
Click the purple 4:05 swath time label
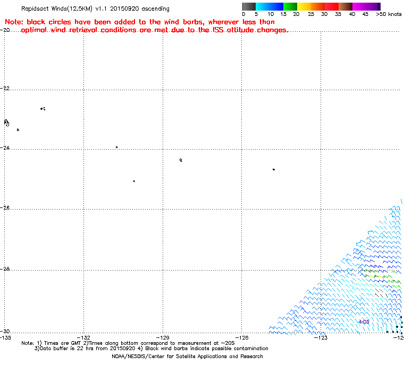(x=364, y=322)
